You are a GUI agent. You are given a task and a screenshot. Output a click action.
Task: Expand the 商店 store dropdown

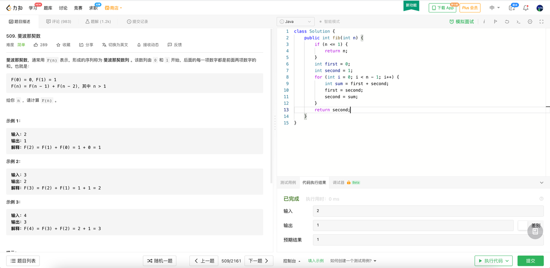point(113,8)
